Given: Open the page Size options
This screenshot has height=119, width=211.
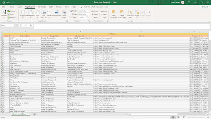Looking at the screenshot, I should (38, 14).
